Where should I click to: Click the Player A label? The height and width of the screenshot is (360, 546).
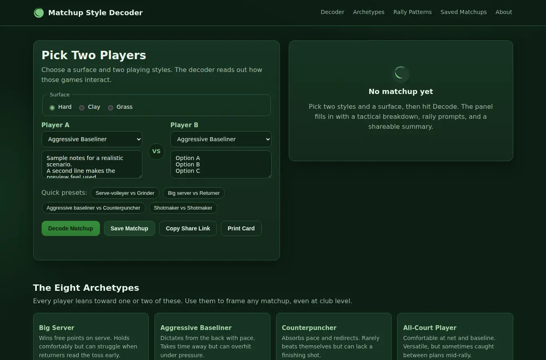pos(55,125)
